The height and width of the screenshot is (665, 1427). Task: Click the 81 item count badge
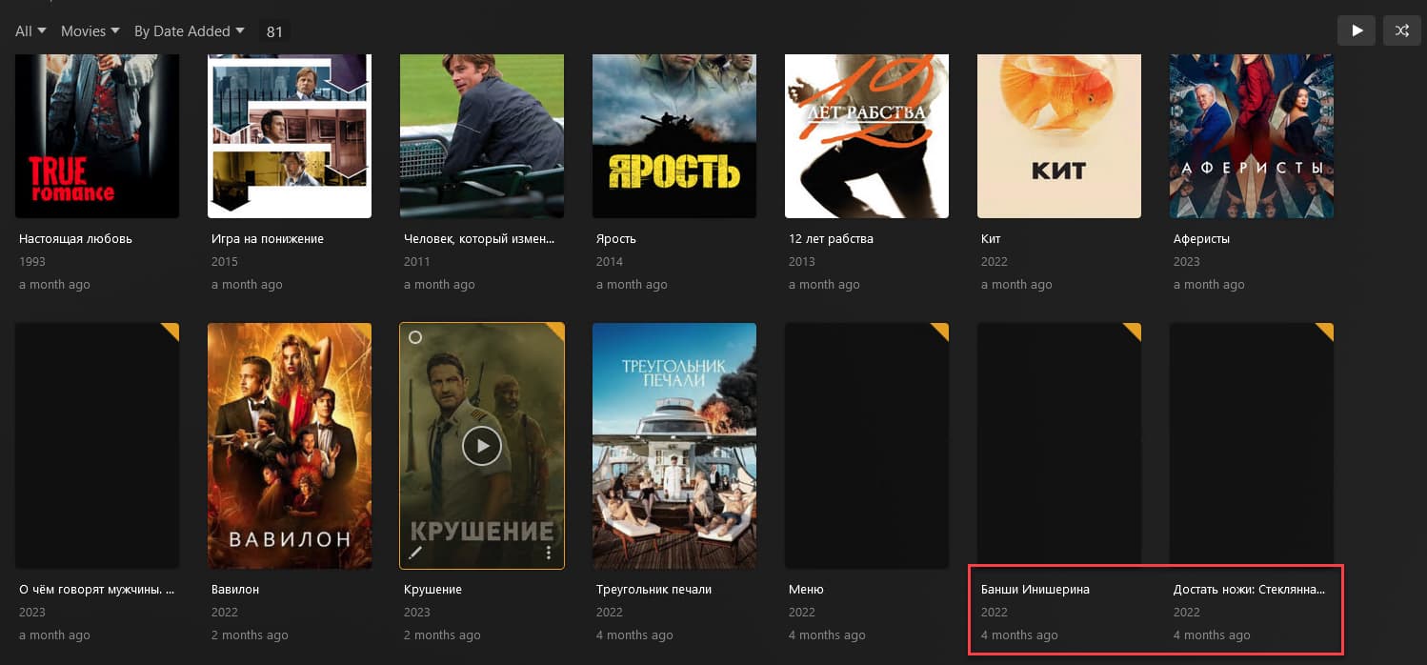point(274,31)
